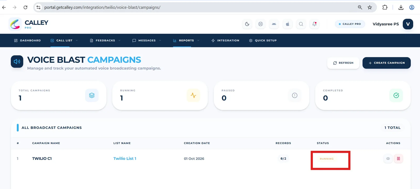Reload the page in browser
The image size is (420, 189).
[x=25, y=7]
